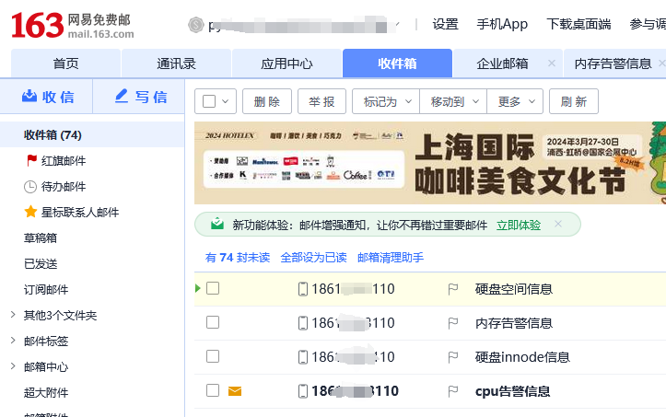
Task: Flag the cpu告警信息 email
Action: pyautogui.click(x=453, y=391)
